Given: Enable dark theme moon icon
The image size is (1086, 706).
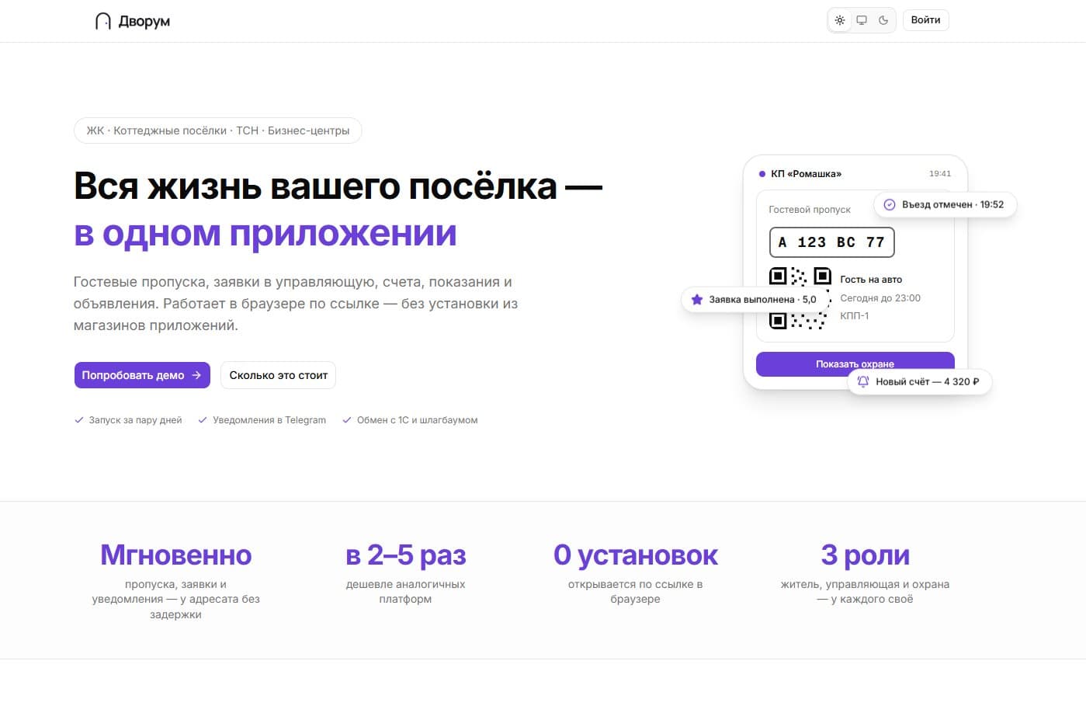Looking at the screenshot, I should pyautogui.click(x=883, y=20).
